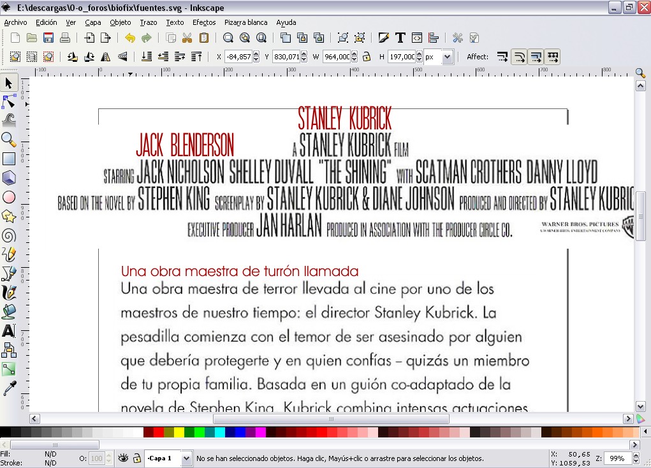Open the Objeto menu
Screen dimensions: 651x468
121,22
